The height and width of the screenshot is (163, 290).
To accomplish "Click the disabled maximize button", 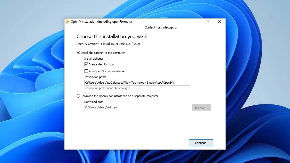I will pyautogui.click(x=207, y=22).
